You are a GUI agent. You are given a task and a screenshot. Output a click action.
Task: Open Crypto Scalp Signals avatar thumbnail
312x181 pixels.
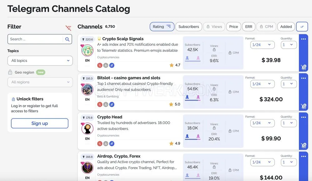87,50
